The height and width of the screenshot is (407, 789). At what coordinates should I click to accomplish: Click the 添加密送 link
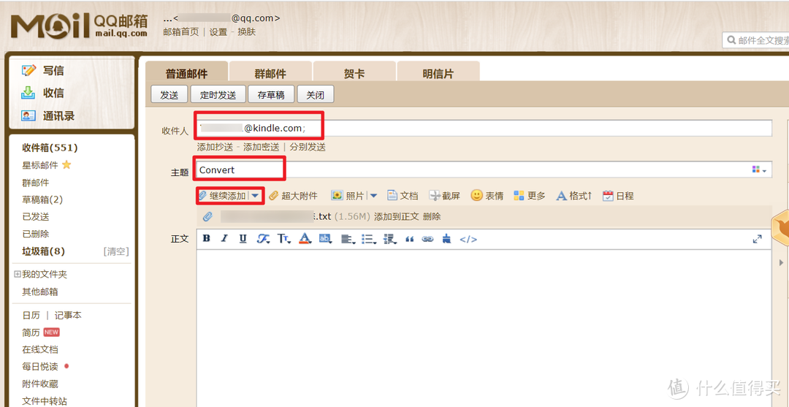pyautogui.click(x=261, y=147)
